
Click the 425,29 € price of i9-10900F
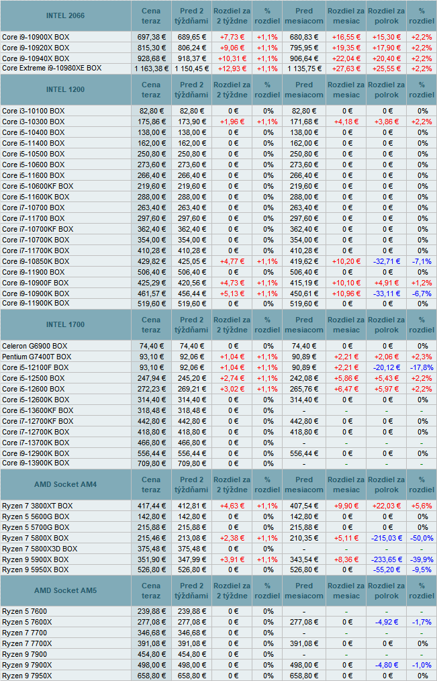pos(151,283)
